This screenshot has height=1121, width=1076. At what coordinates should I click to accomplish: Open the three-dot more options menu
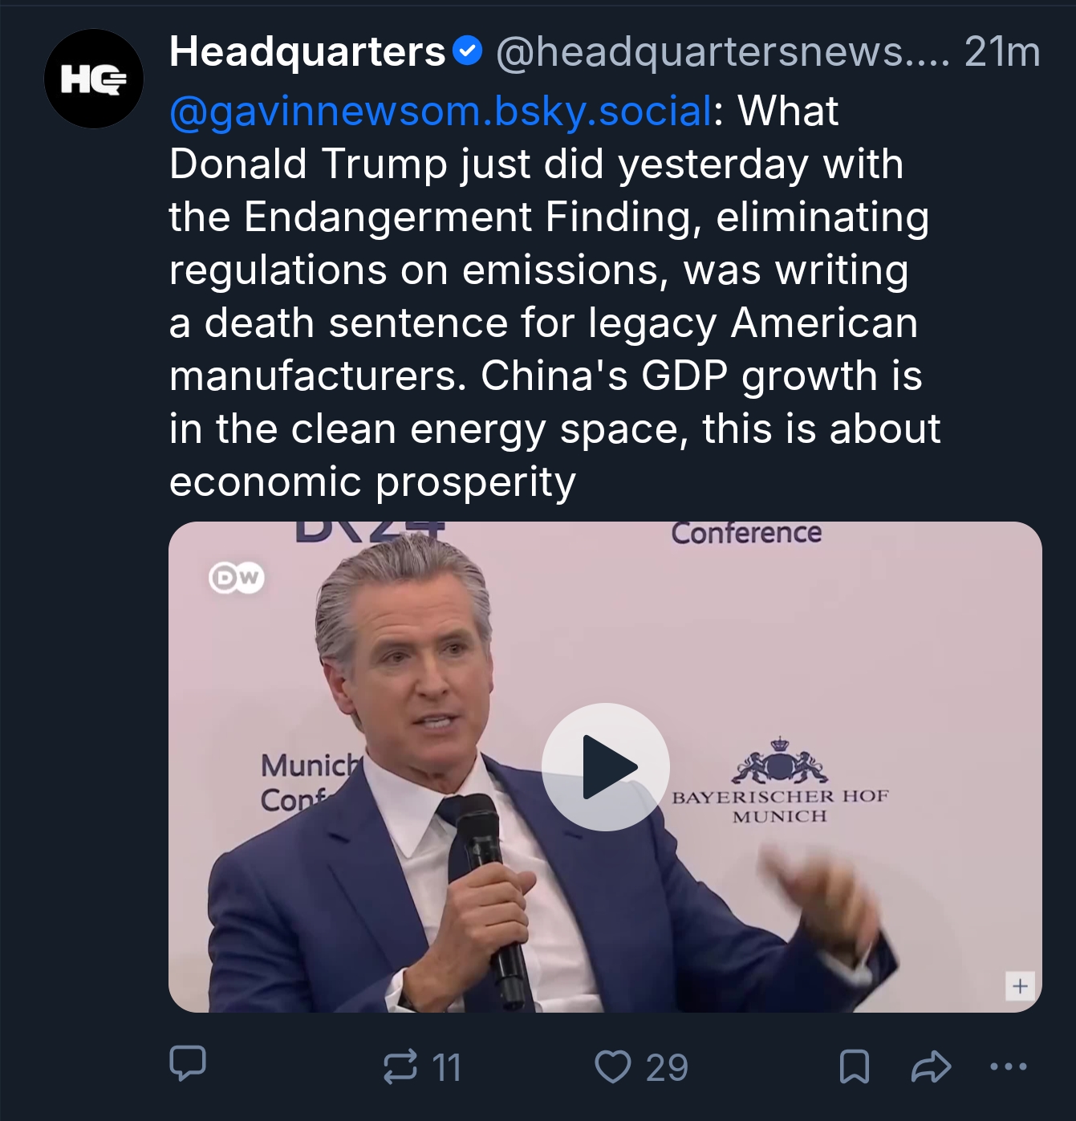1008,1067
